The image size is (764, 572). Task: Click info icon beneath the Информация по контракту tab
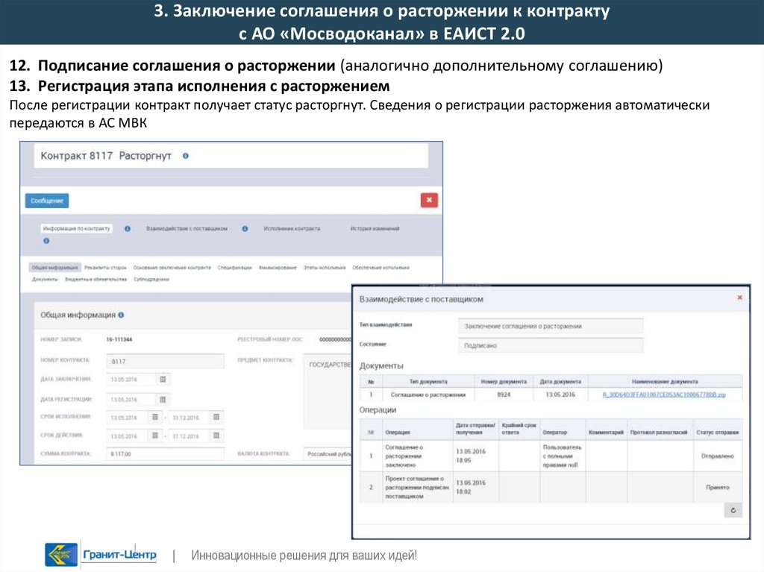click(46, 241)
